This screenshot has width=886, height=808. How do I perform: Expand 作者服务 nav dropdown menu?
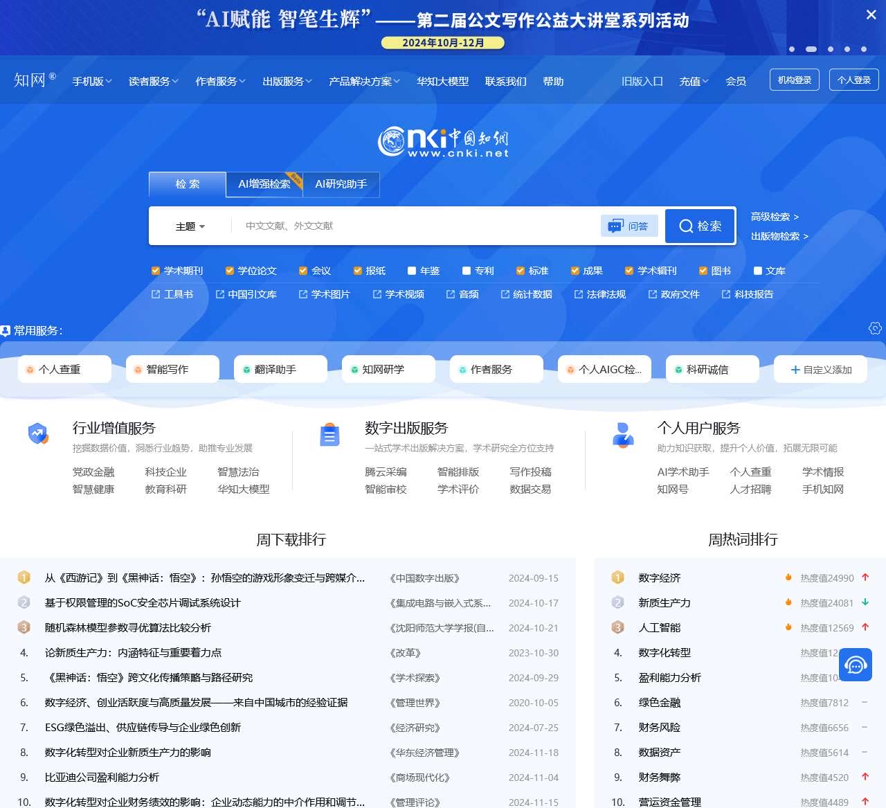point(220,81)
